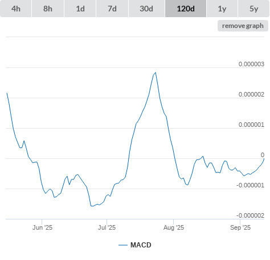The width and height of the screenshot is (270, 260).
Task: Switch chart to 1y range
Action: click(x=222, y=9)
